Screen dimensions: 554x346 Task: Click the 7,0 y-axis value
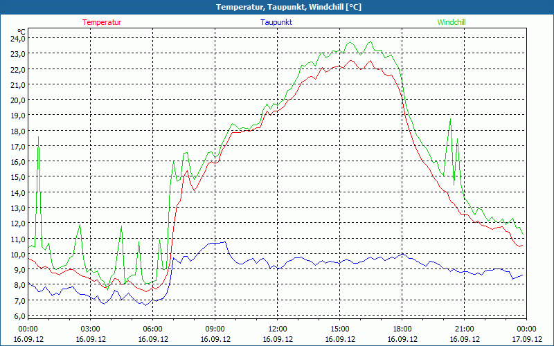point(20,300)
